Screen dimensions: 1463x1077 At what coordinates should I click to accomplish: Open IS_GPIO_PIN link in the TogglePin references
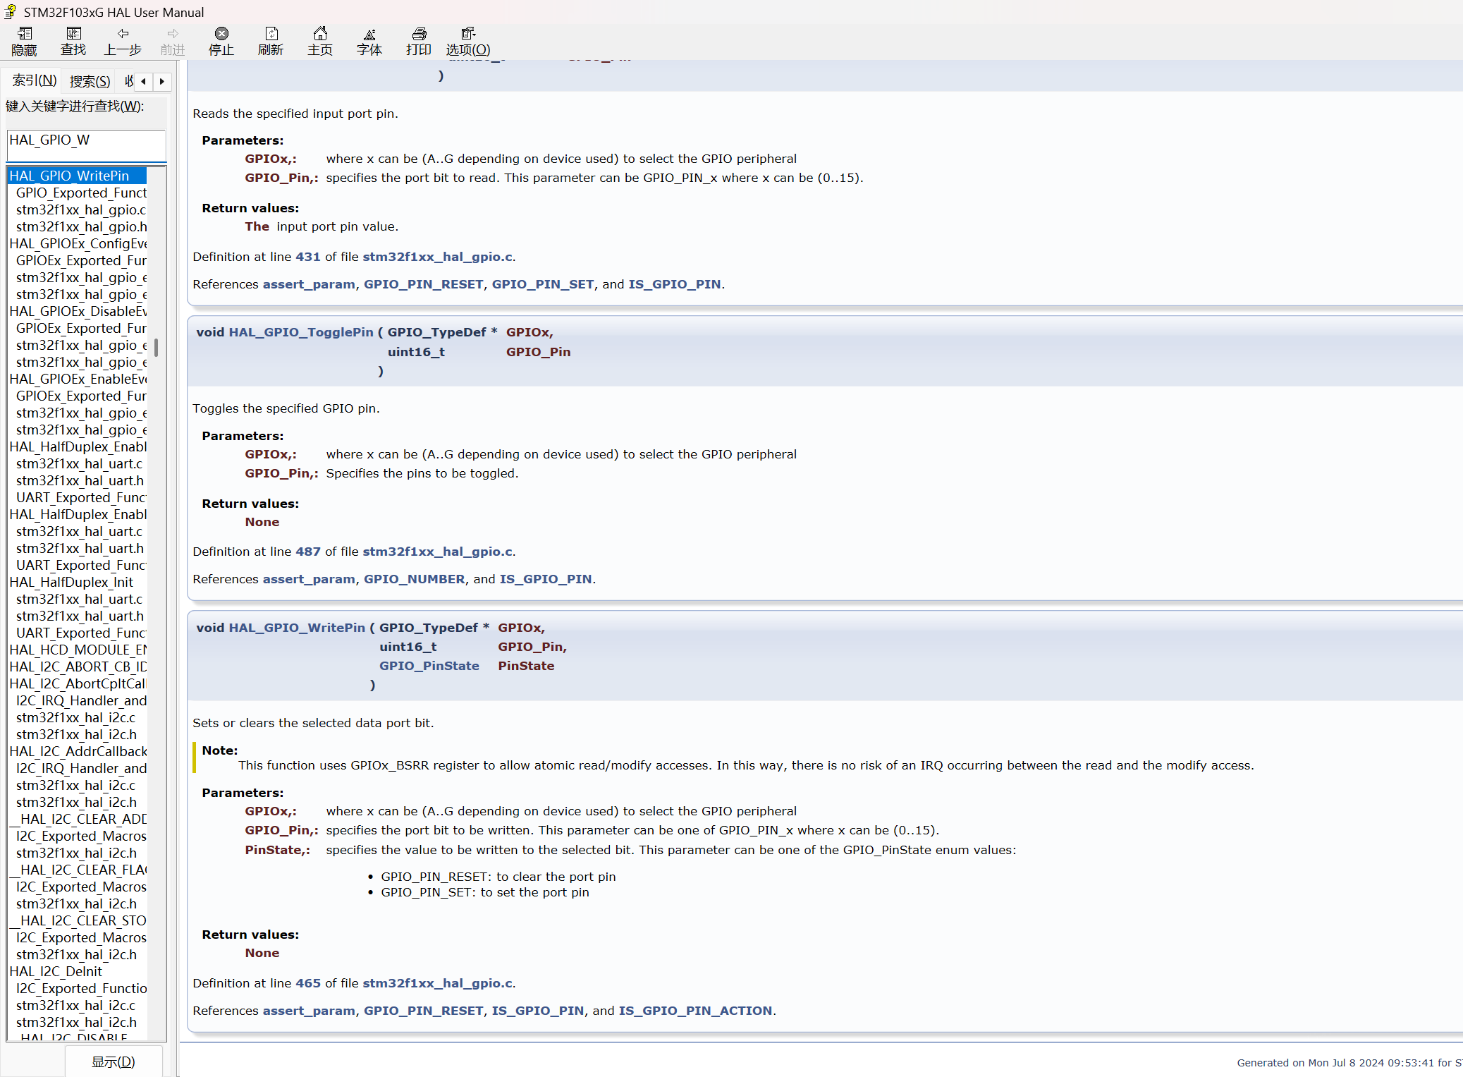(x=546, y=579)
